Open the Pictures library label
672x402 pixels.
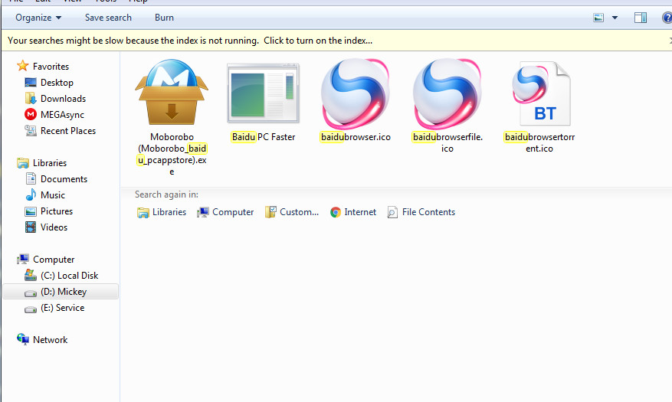click(x=57, y=211)
